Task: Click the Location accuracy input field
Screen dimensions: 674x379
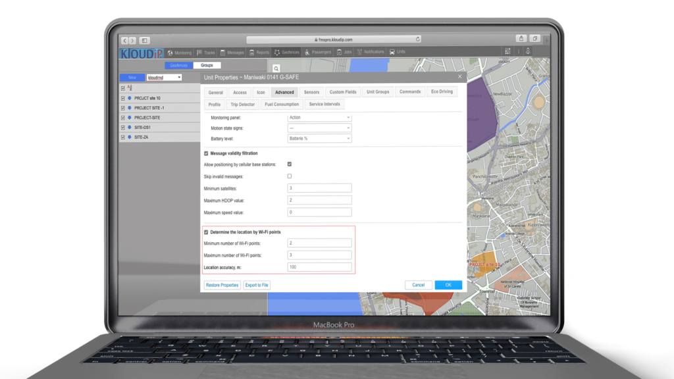Action: coord(319,267)
